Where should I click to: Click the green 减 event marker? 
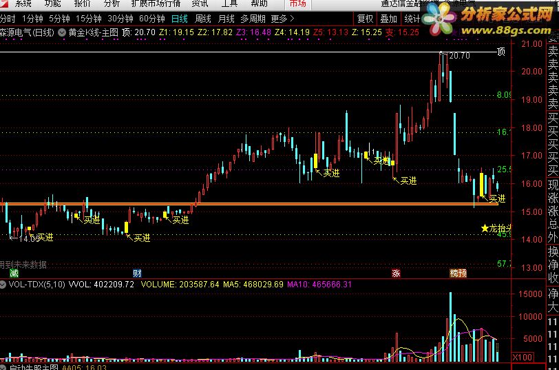14,274
